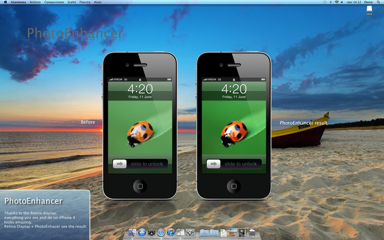Viewport: 384px width, 240px height.
Task: Click 'Friday, 11 June' on result phone
Action: 234,97
